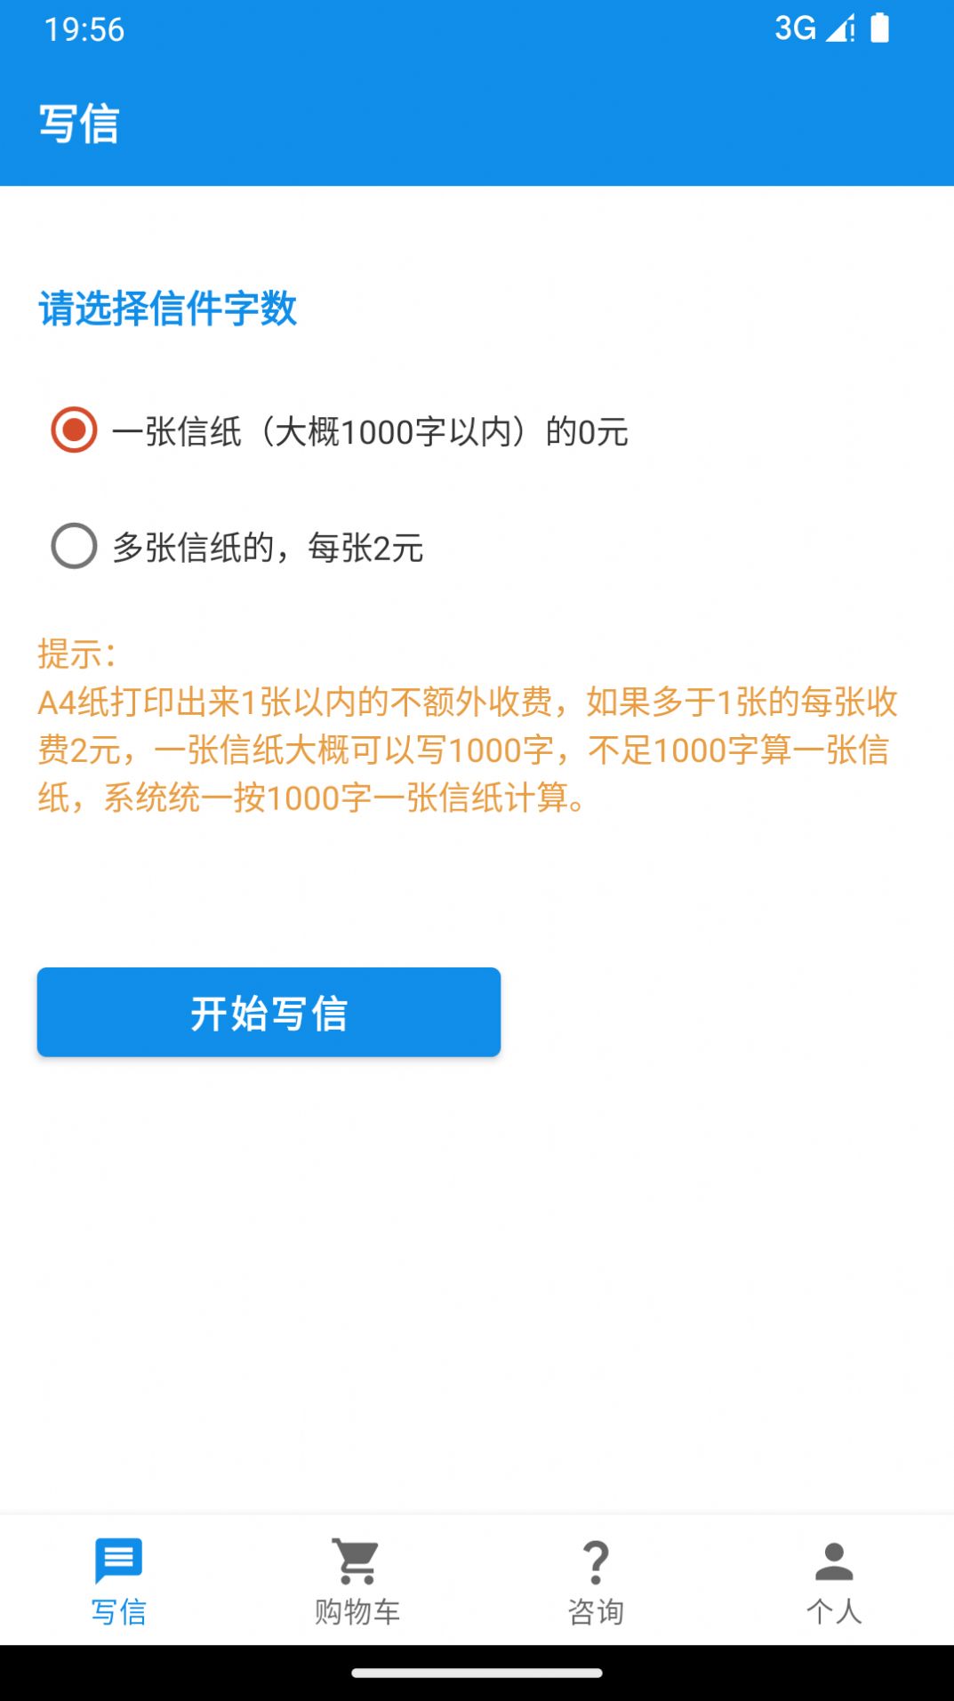This screenshot has height=1701, width=954.
Task: Select the 一张信纸 0元 radio button
Action: tap(74, 430)
